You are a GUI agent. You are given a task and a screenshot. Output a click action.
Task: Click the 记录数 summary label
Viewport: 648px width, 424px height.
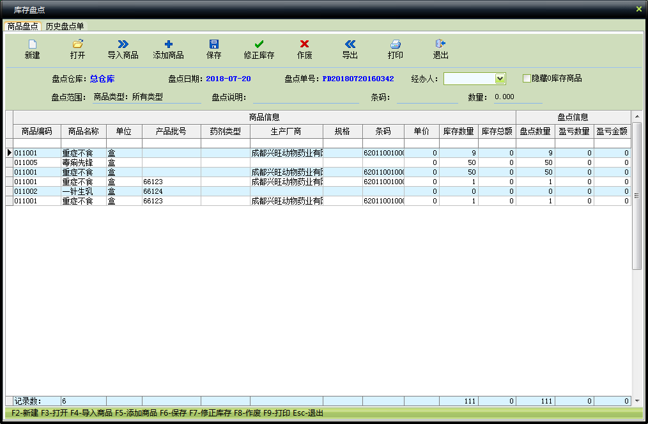pyautogui.click(x=27, y=401)
